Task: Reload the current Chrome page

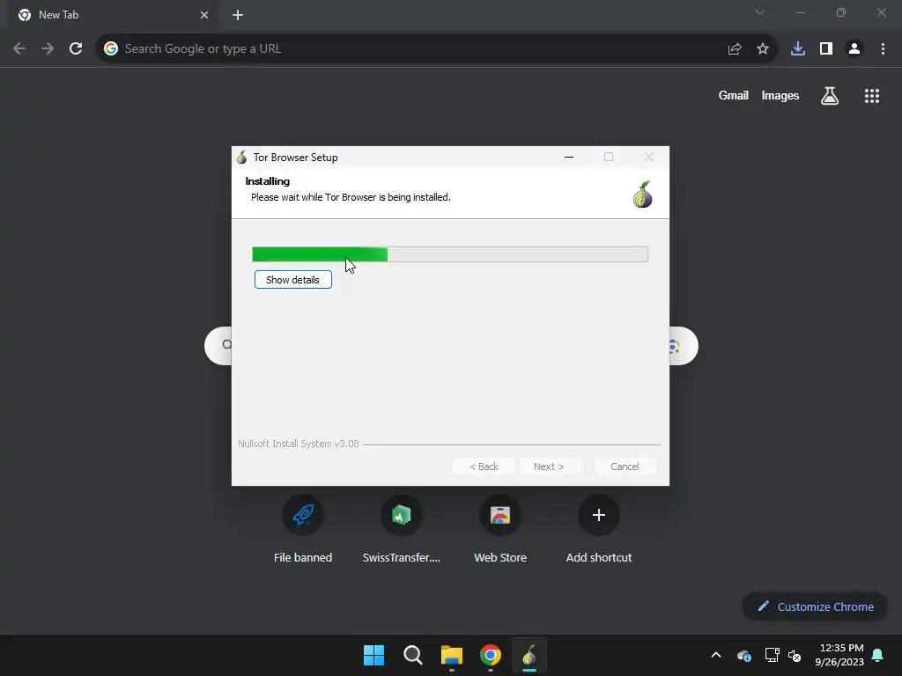Action: (76, 48)
